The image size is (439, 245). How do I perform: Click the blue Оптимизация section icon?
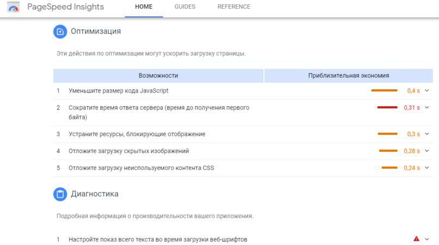tap(60, 32)
